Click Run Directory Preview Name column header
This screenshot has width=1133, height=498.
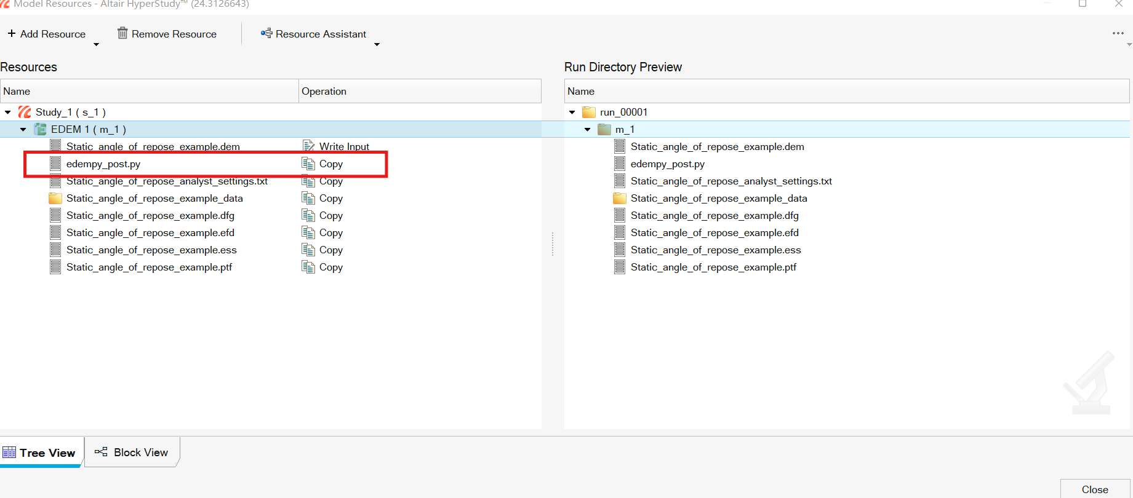pyautogui.click(x=847, y=91)
